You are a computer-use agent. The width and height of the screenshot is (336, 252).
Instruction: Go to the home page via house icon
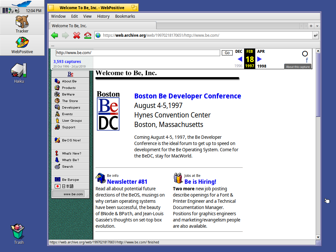pyautogui.click(x=88, y=35)
